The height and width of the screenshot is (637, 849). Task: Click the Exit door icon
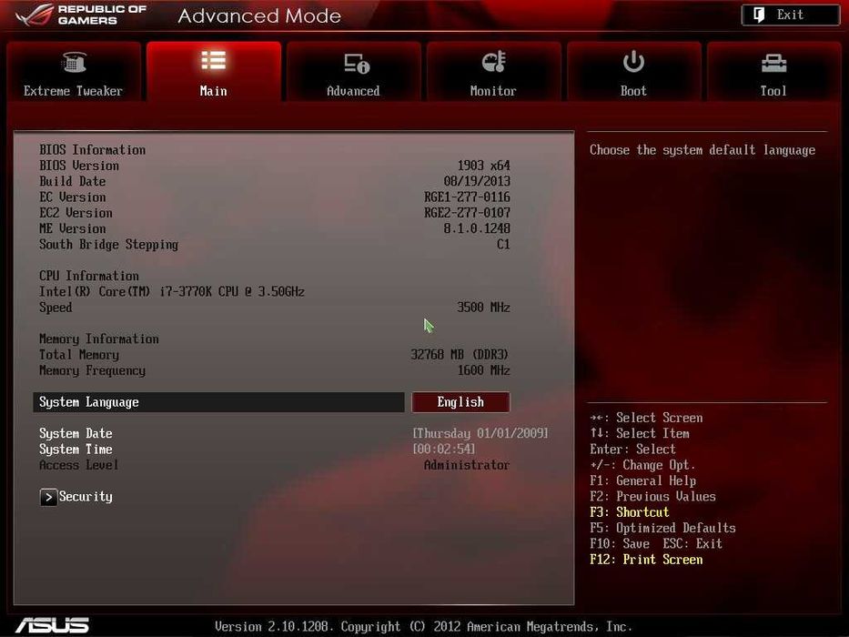pos(759,15)
